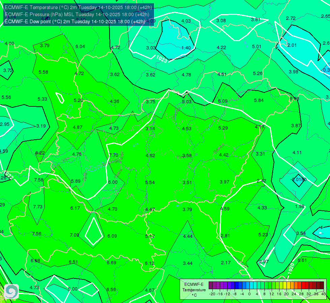Click the 7.70 dew point value
Viewport: 330px width, 303px height.
point(114,155)
